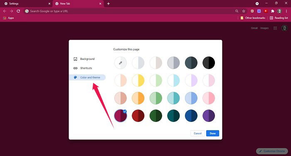Choose the dark red theme swatch
This screenshot has width=291, height=156.
pyautogui.click(x=138, y=116)
